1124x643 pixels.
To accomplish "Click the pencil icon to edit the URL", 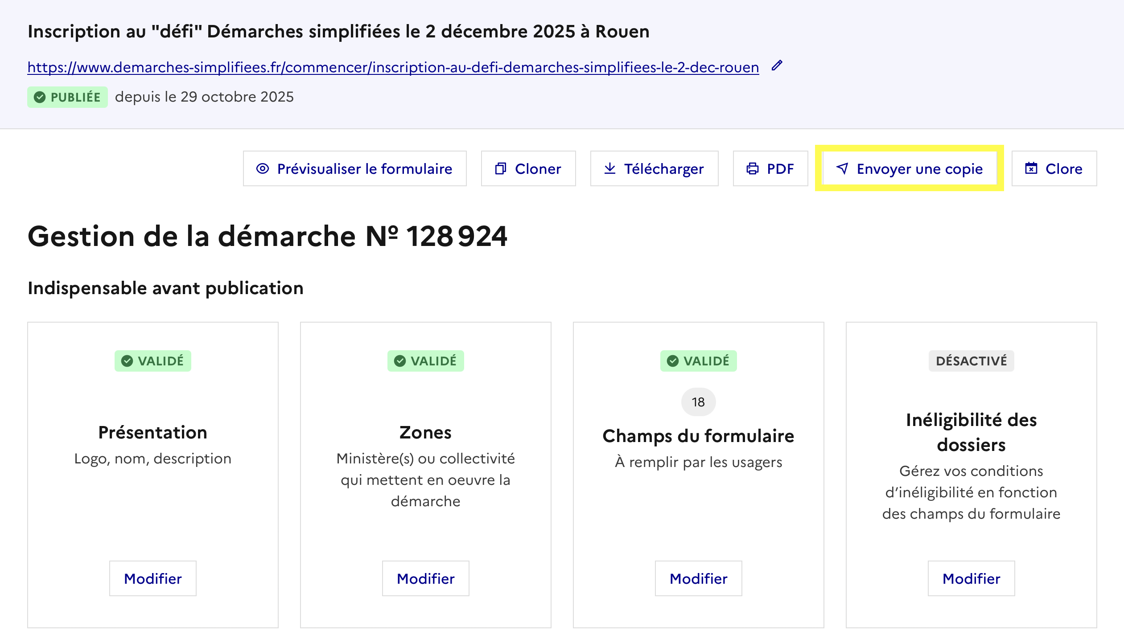I will pos(777,66).
